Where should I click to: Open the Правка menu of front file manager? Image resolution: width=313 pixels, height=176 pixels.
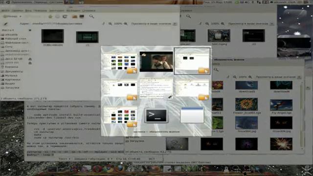[17, 11]
